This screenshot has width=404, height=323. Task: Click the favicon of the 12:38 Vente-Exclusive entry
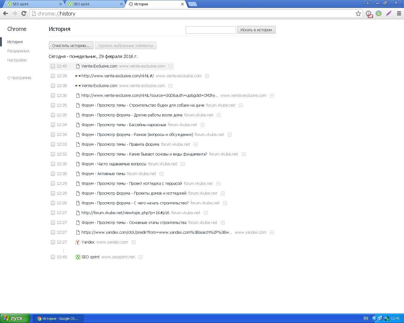click(x=78, y=86)
